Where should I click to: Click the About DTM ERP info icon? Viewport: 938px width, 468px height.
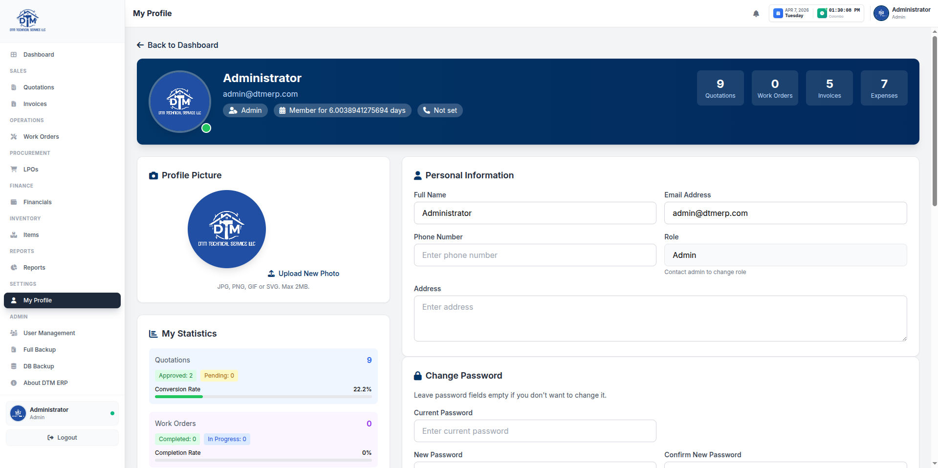14,383
